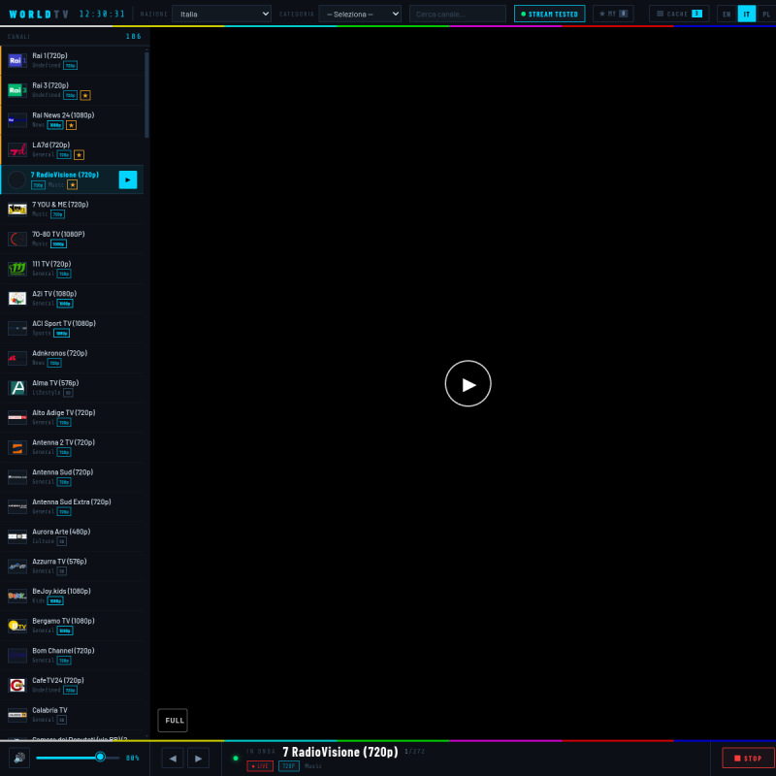Open channel name Antenna Sud Extra (720p)
Image resolution: width=776 pixels, height=776 pixels.
[72, 501]
